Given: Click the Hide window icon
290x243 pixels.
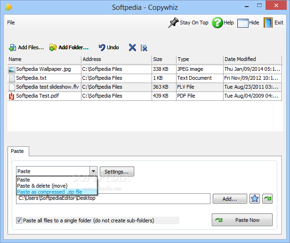Looking at the screenshot, I should [242, 23].
